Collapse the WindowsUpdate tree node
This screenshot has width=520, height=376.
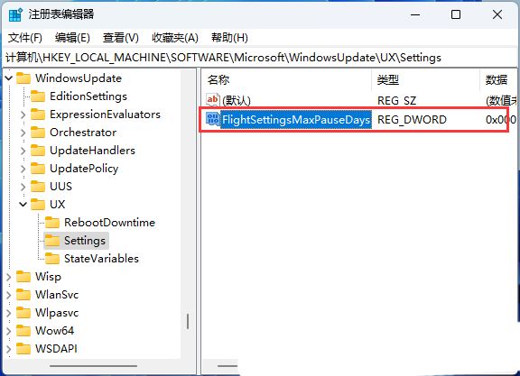pos(9,78)
